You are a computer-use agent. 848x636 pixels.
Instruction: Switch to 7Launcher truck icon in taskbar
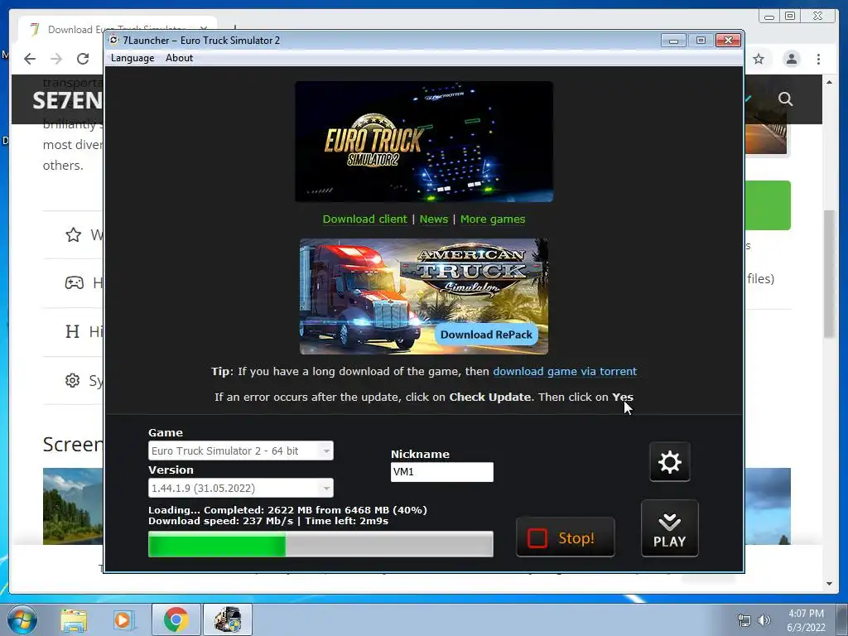[x=228, y=619]
